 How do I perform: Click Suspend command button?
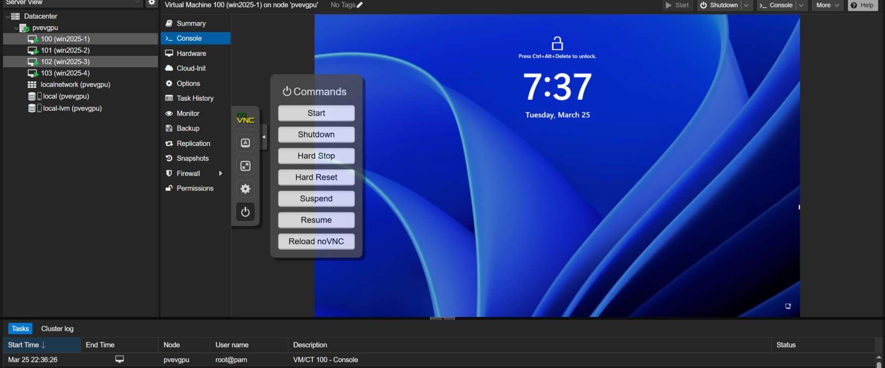point(316,199)
